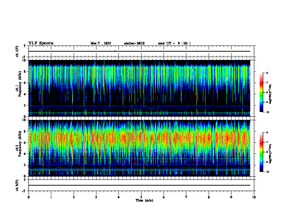Click the "-6" tick on ch.2 color bar

[266, 133]
